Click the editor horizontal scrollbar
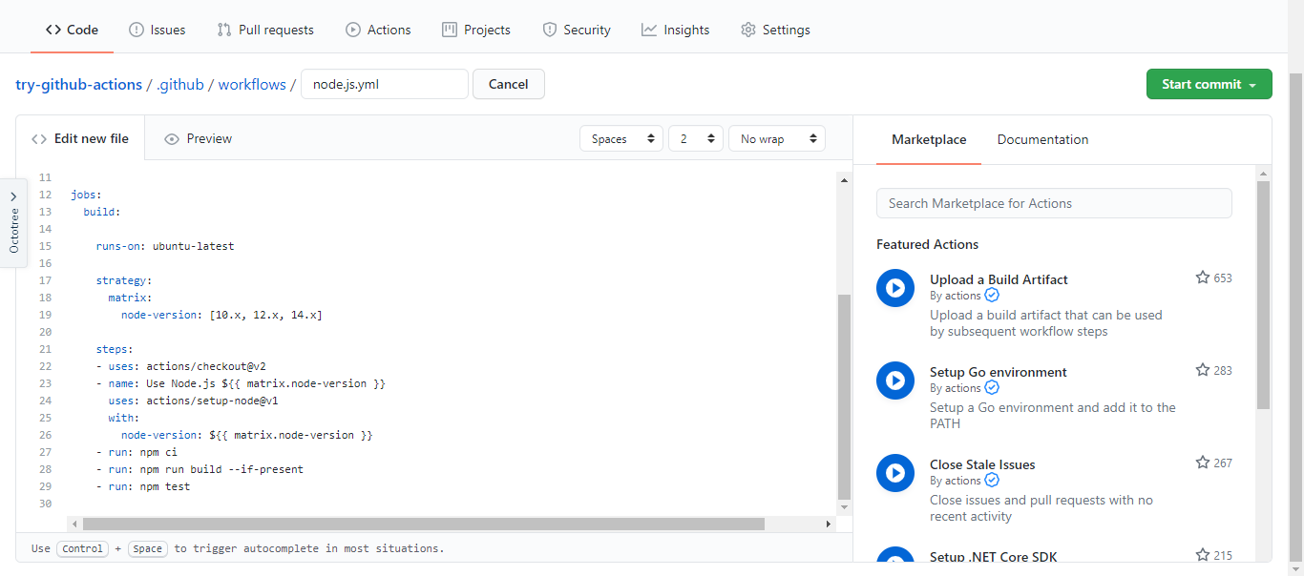1304x576 pixels. 423,524
